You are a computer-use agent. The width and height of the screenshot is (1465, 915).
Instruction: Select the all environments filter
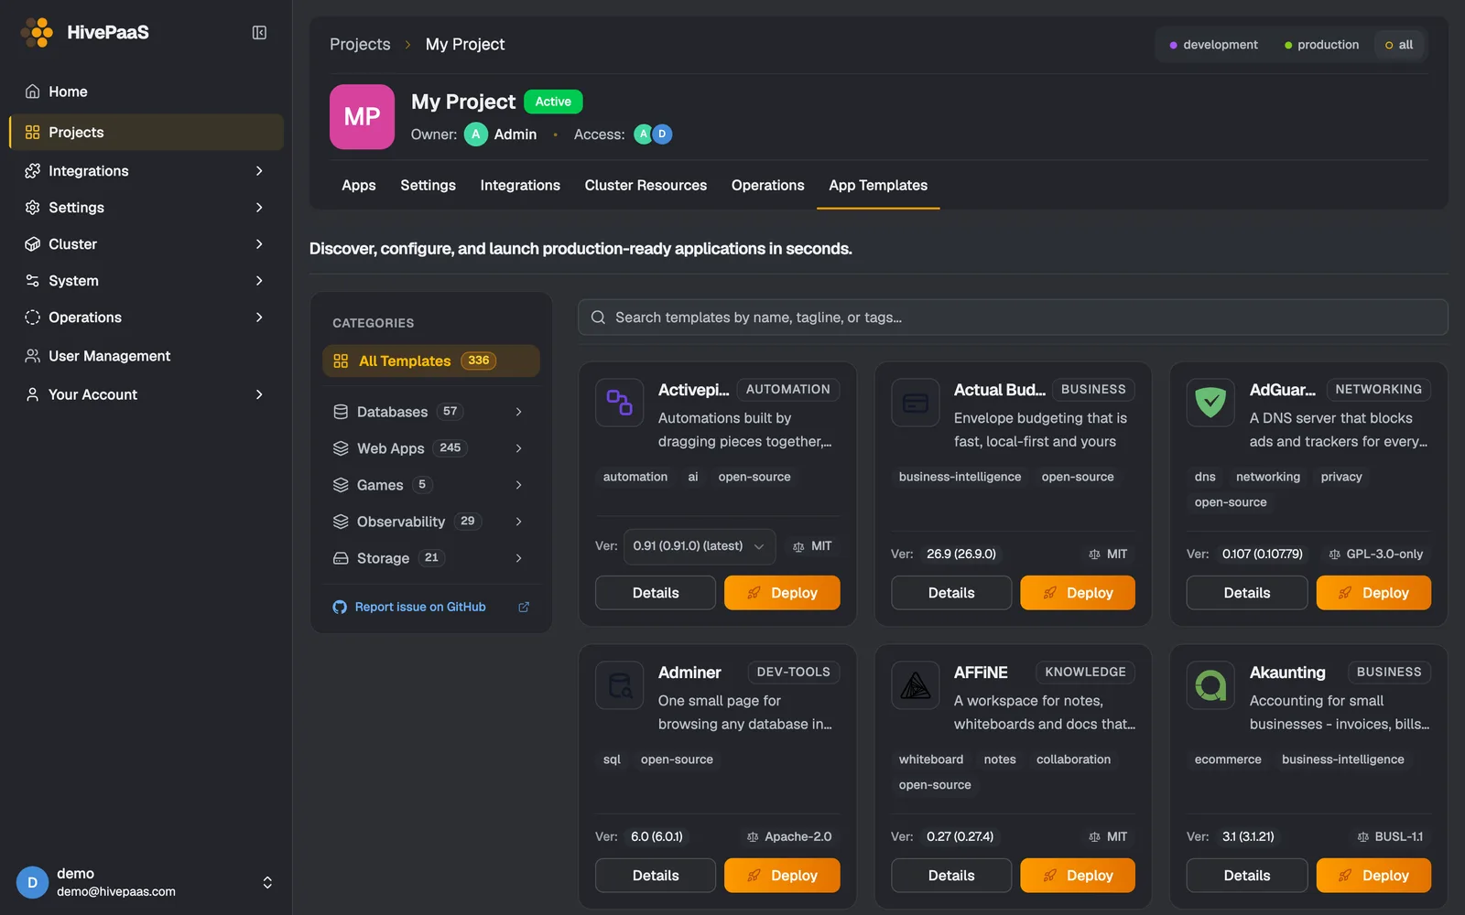tap(1399, 45)
